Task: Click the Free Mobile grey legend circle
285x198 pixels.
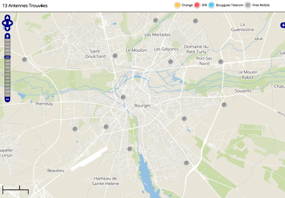Action: (248, 5)
